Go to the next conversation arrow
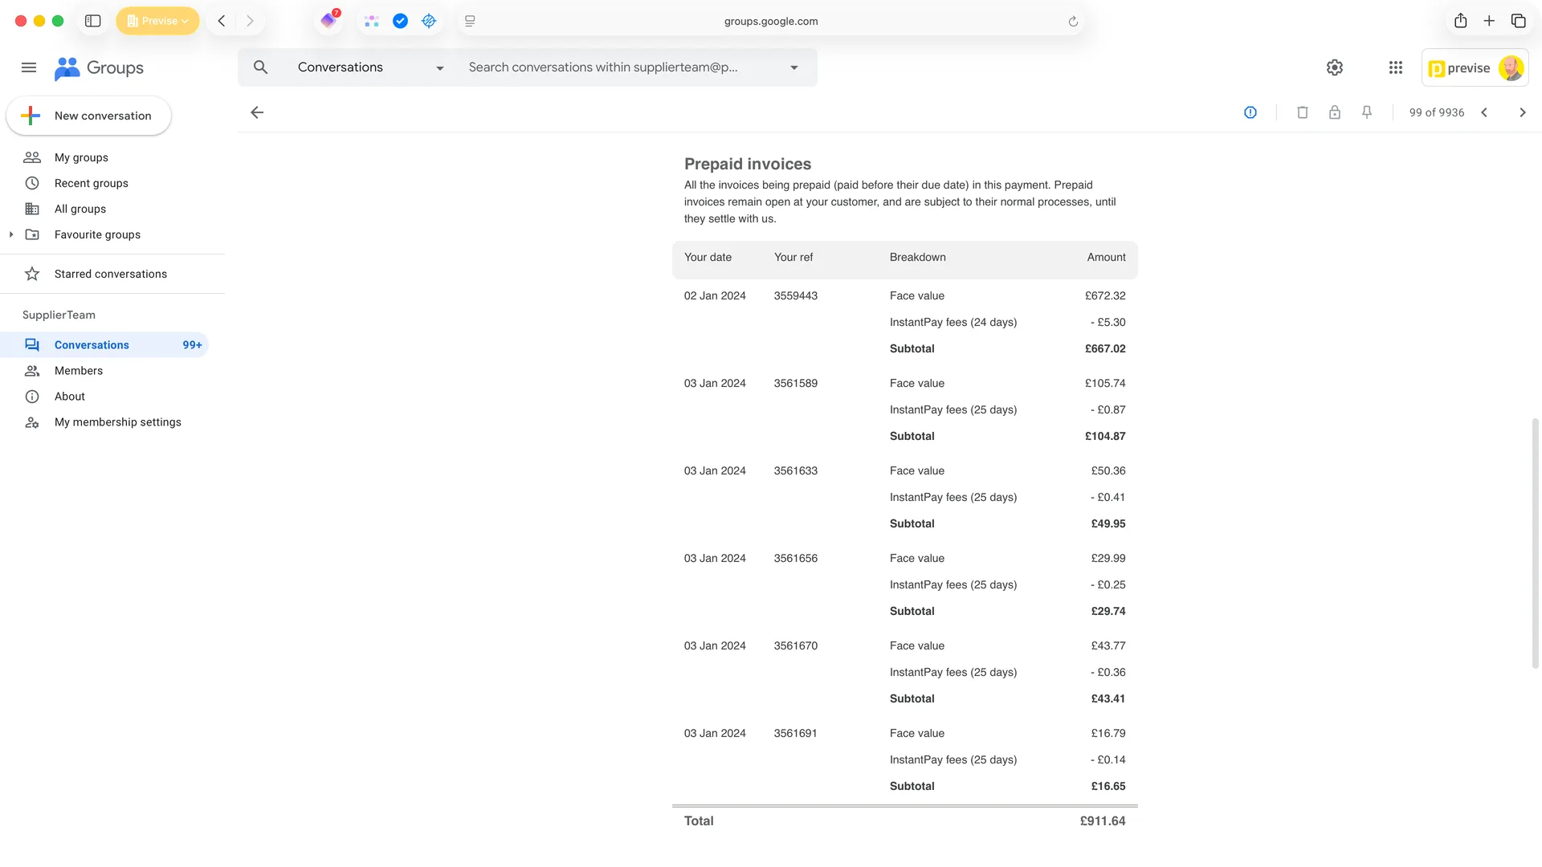 pyautogui.click(x=1523, y=112)
